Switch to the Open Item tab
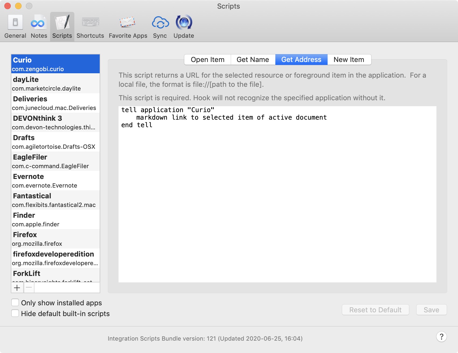Screen dimensions: 458x353 [207, 60]
